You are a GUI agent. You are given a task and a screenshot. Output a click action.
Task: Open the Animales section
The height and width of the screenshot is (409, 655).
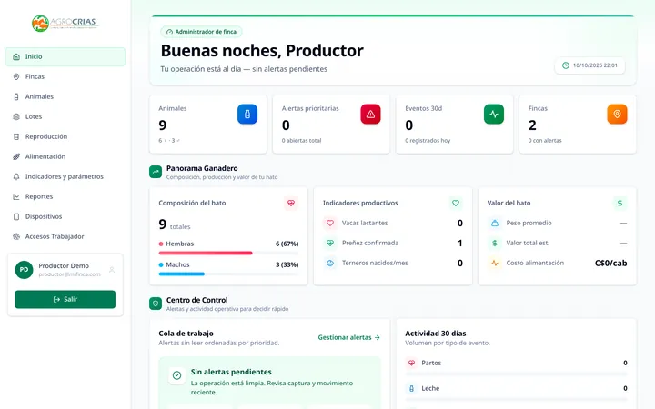65,97
